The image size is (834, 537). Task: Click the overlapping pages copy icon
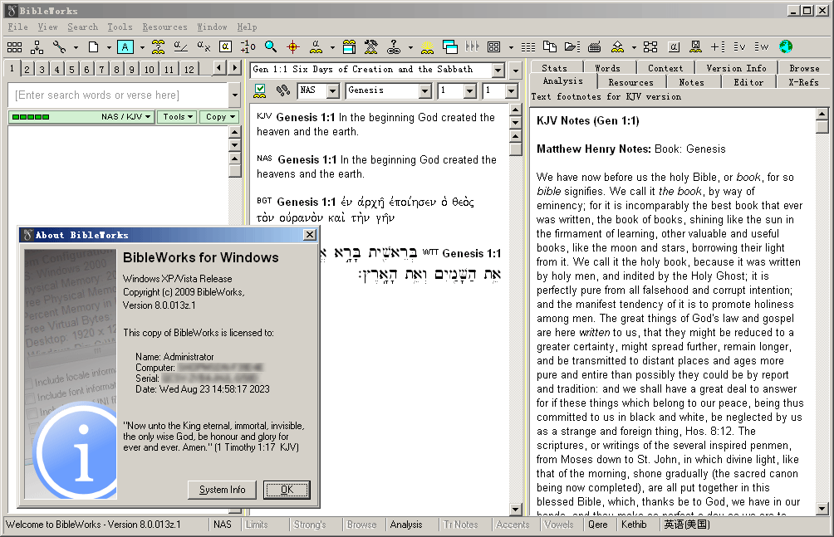click(550, 47)
